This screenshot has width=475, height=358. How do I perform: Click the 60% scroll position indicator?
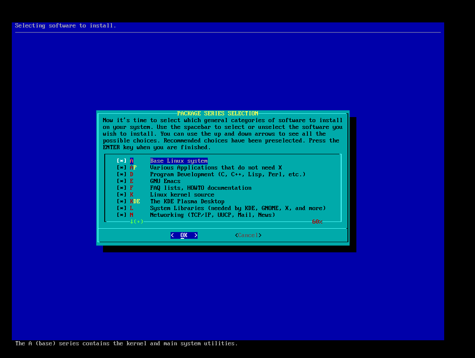tap(317, 222)
